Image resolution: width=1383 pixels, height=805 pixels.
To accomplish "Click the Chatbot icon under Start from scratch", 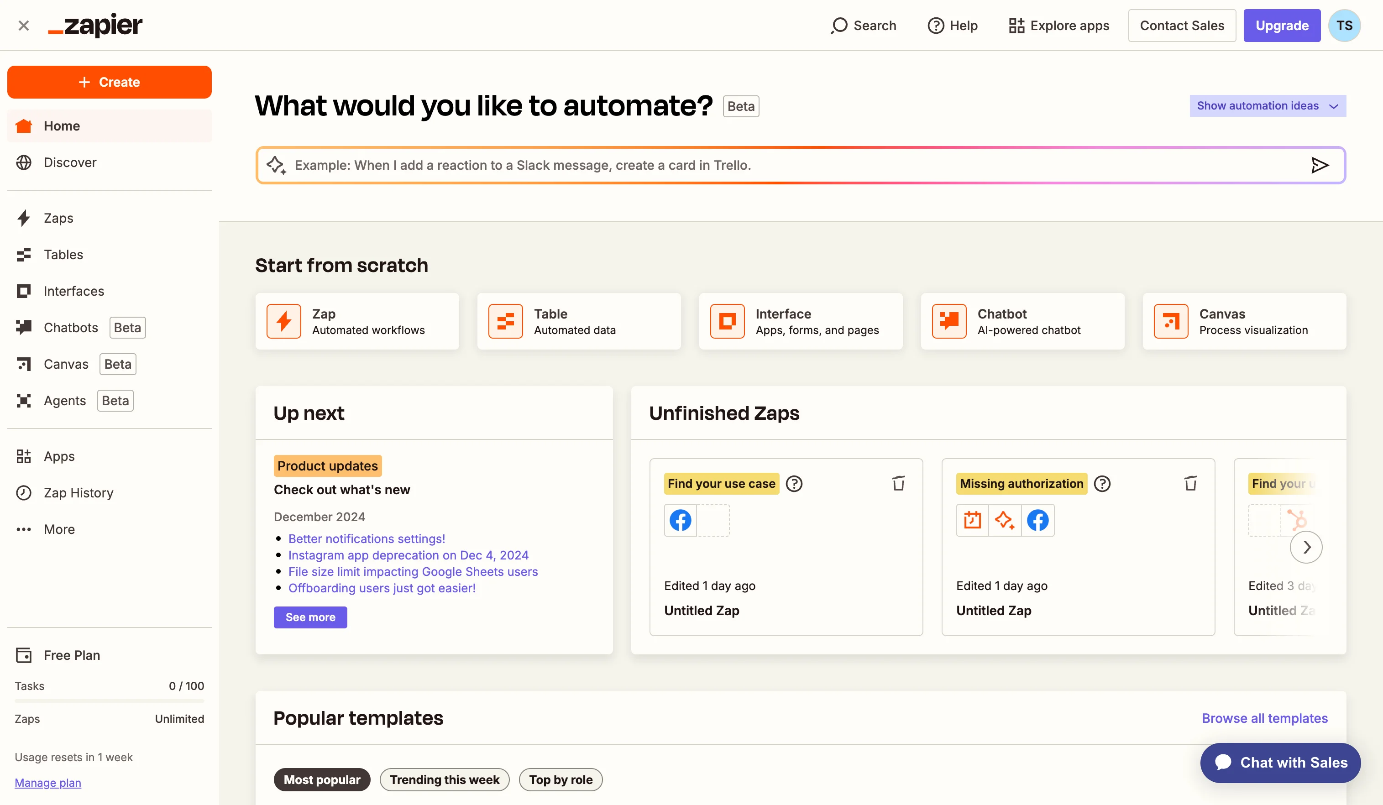I will [949, 321].
